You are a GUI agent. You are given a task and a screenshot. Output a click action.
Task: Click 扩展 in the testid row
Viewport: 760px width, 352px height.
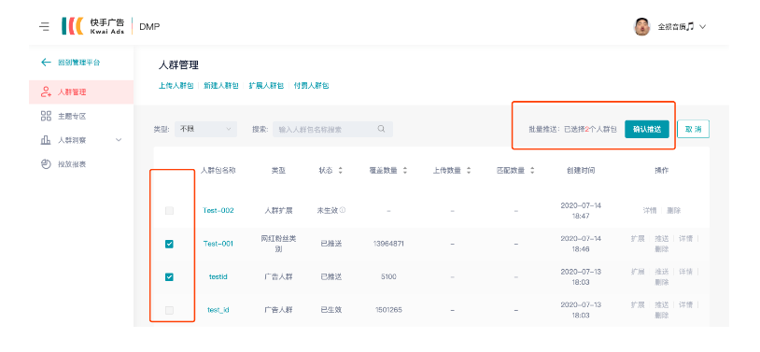pyautogui.click(x=638, y=272)
